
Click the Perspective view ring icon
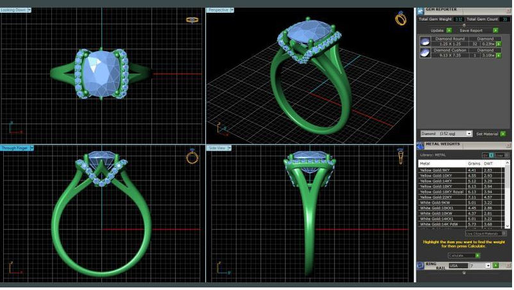(400, 19)
